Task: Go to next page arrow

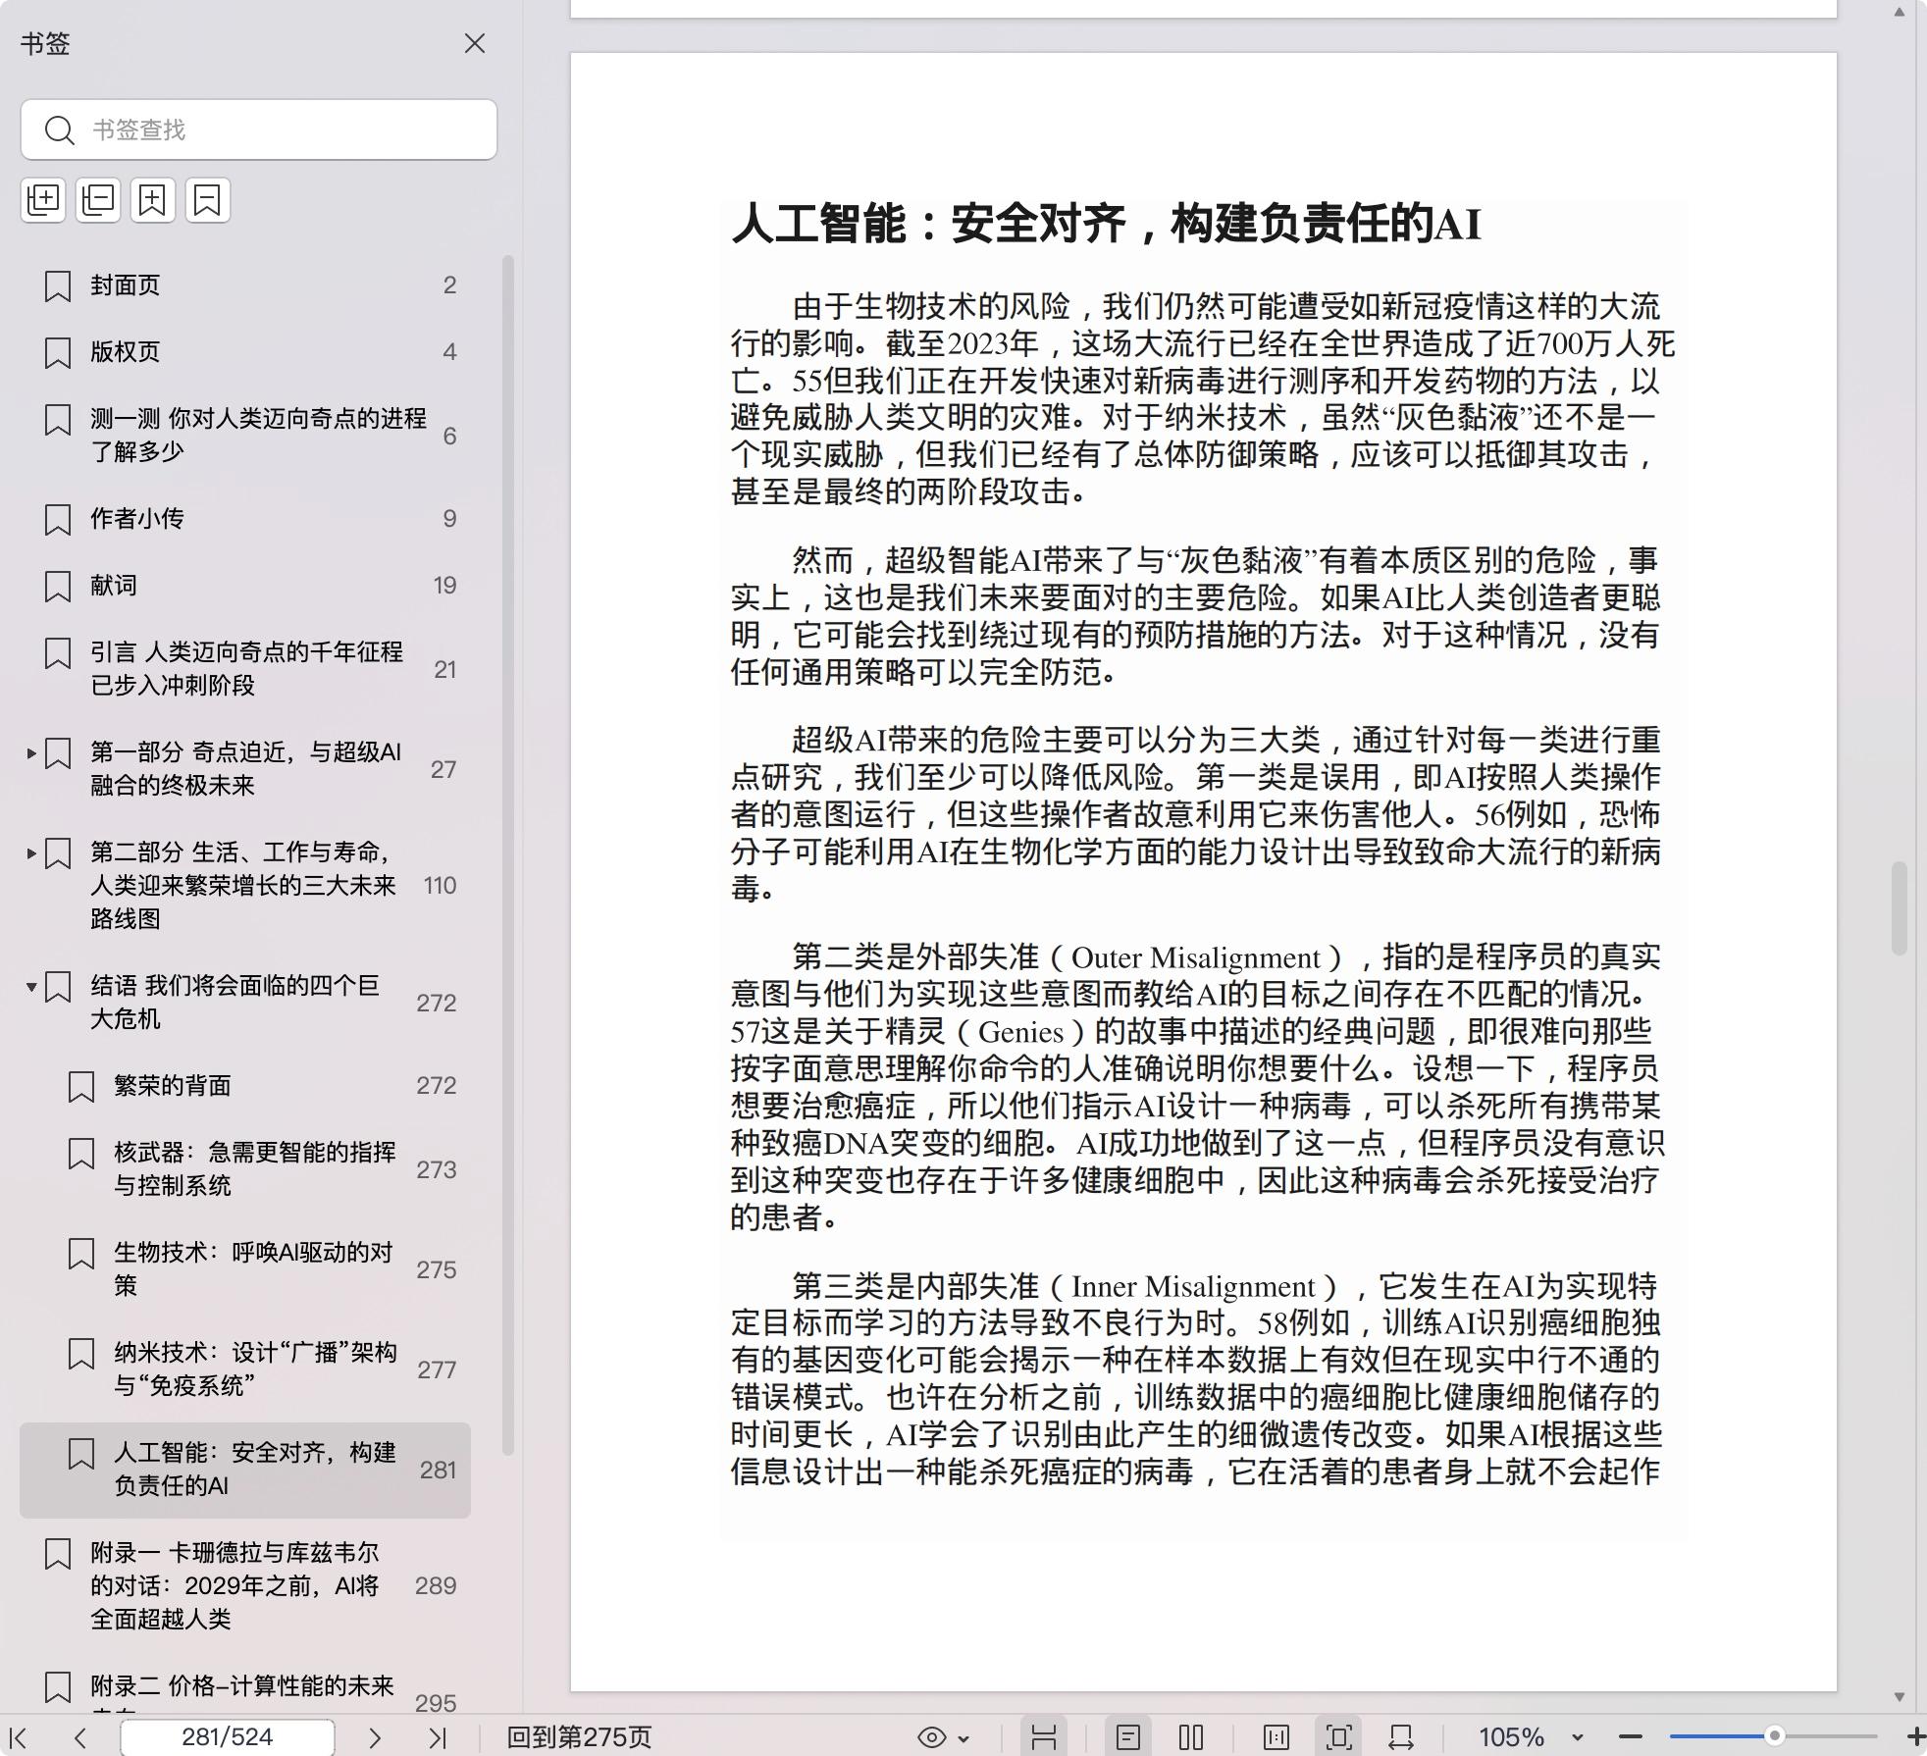Action: 375,1737
